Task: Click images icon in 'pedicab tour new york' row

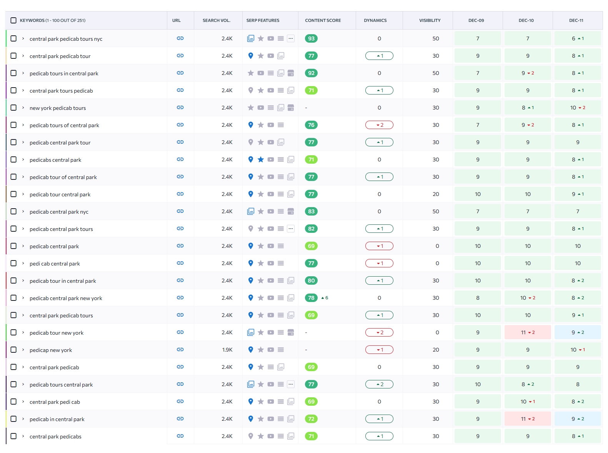Action: [x=251, y=332]
